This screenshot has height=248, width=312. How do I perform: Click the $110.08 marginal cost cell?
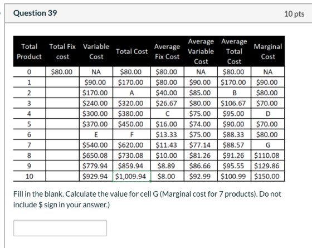click(x=268, y=155)
